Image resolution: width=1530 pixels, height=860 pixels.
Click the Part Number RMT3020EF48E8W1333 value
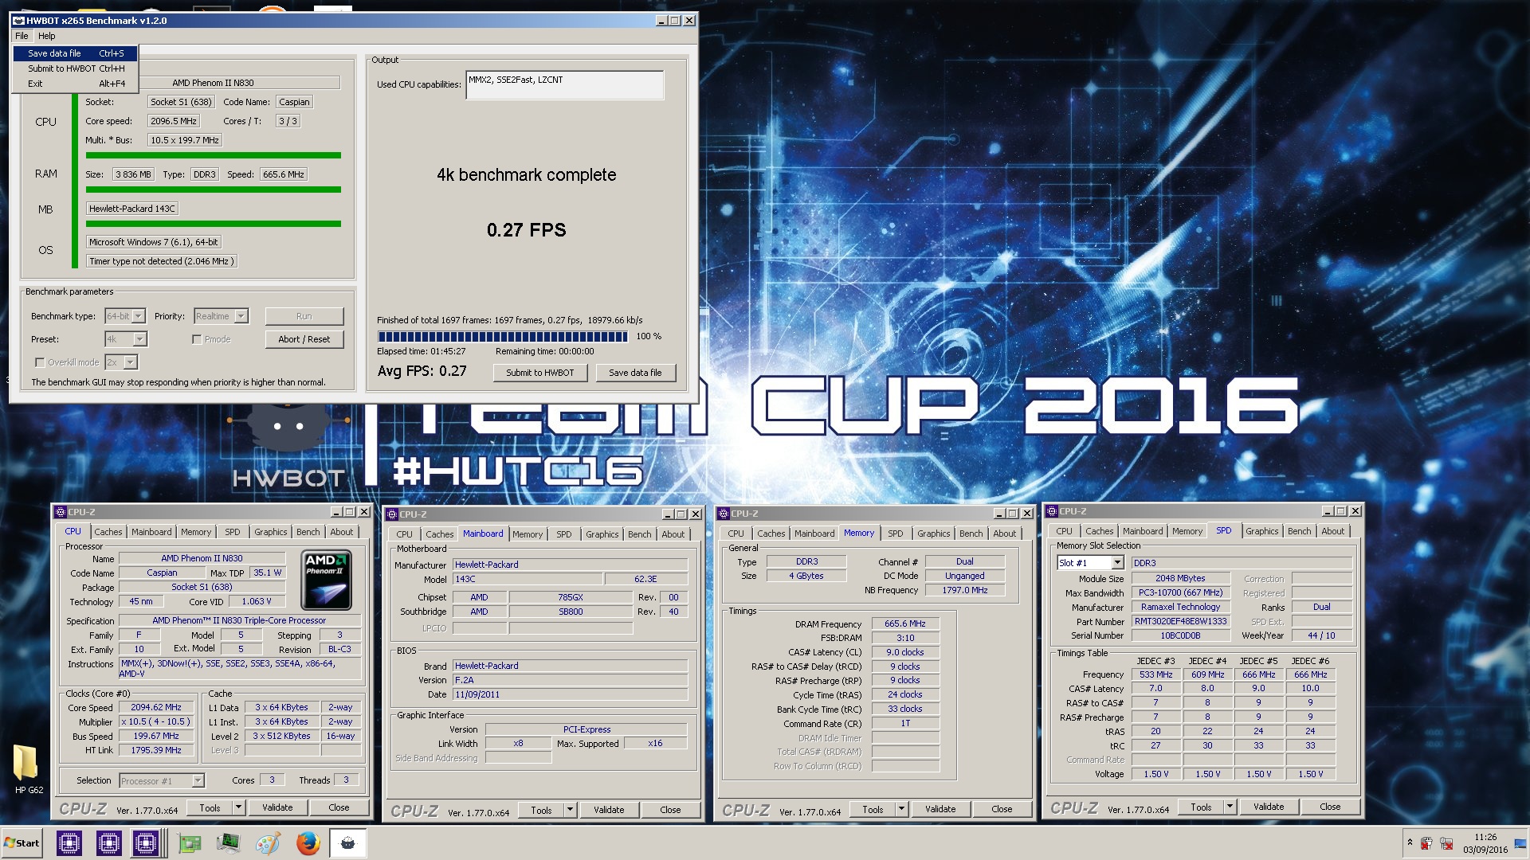point(1180,622)
